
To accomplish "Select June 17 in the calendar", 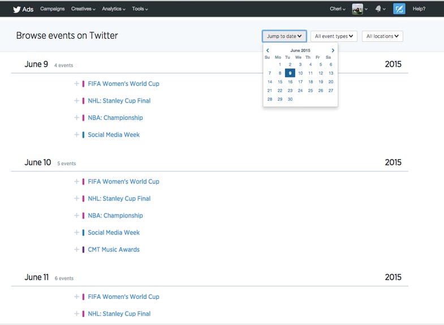I will click(x=300, y=82).
